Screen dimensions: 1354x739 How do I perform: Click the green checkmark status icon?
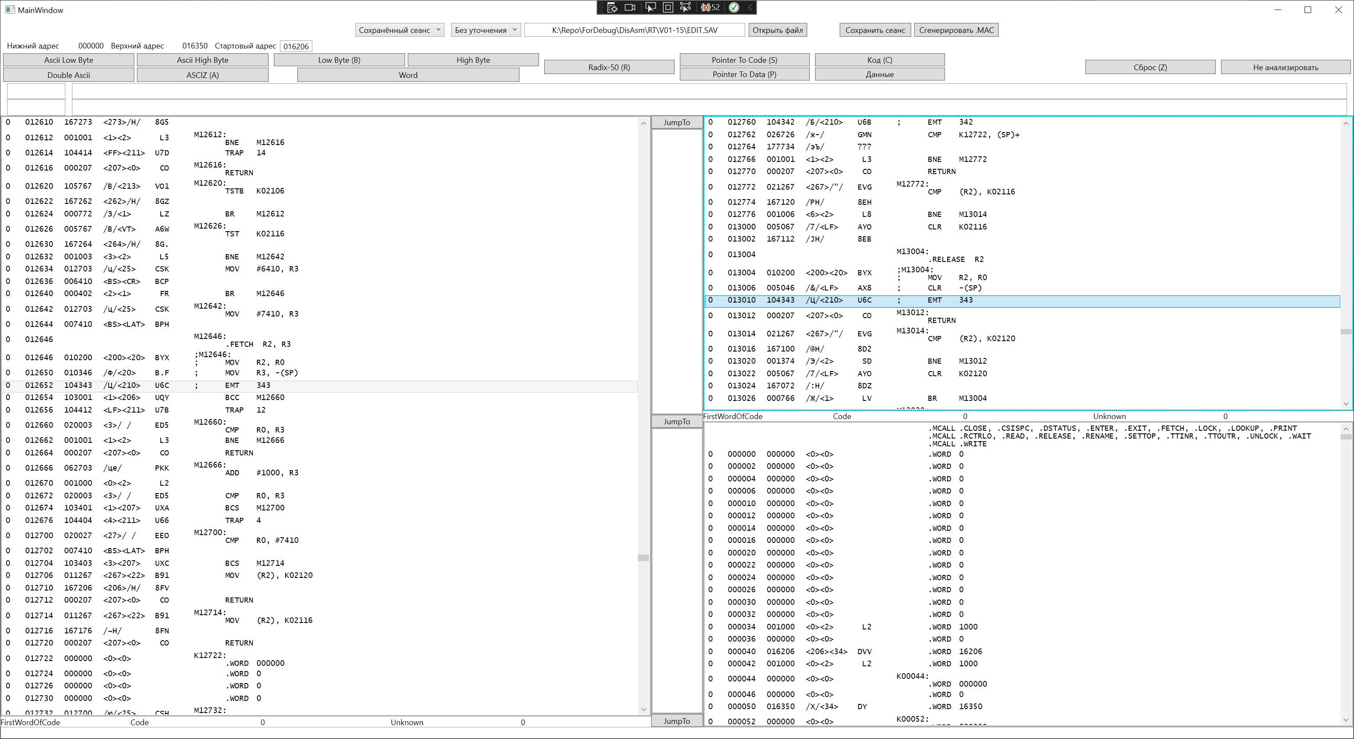pyautogui.click(x=734, y=7)
